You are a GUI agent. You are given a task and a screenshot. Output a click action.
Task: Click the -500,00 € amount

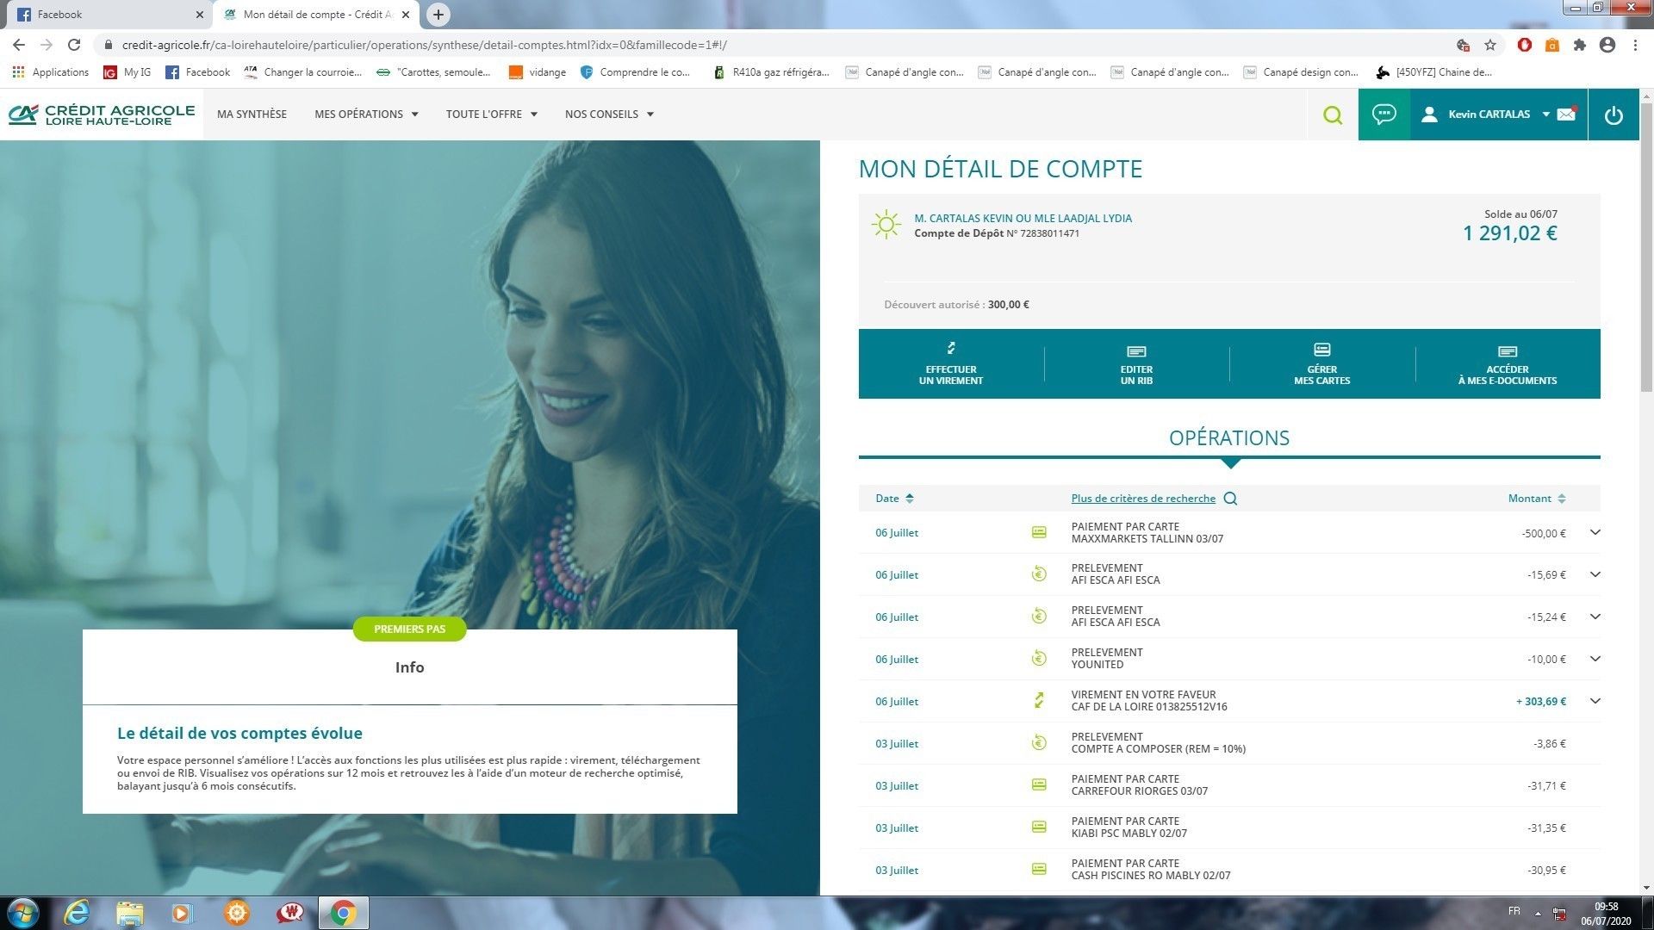click(1543, 534)
